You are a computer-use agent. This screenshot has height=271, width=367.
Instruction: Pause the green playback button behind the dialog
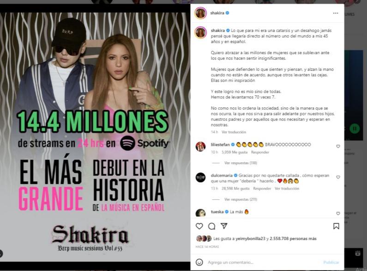pos(355,129)
